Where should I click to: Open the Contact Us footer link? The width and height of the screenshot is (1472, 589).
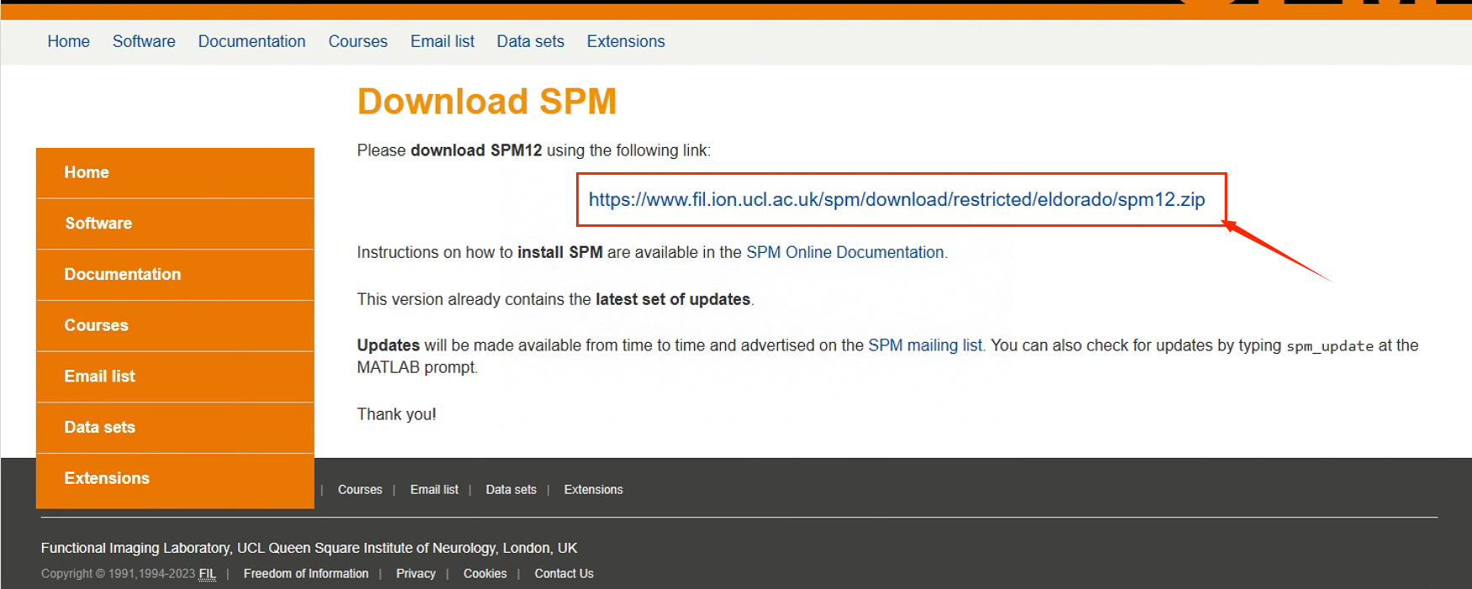(x=564, y=574)
